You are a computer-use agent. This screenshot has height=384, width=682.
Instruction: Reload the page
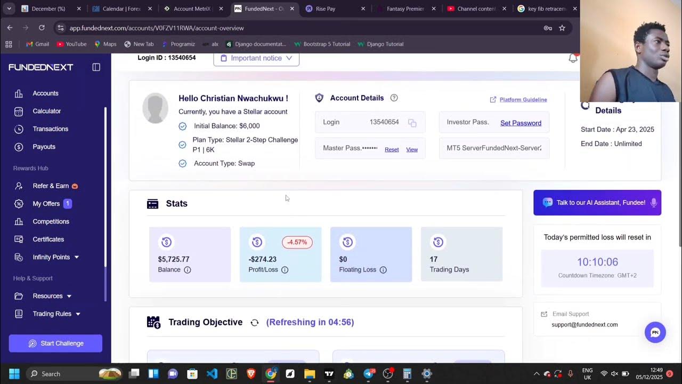click(x=42, y=28)
